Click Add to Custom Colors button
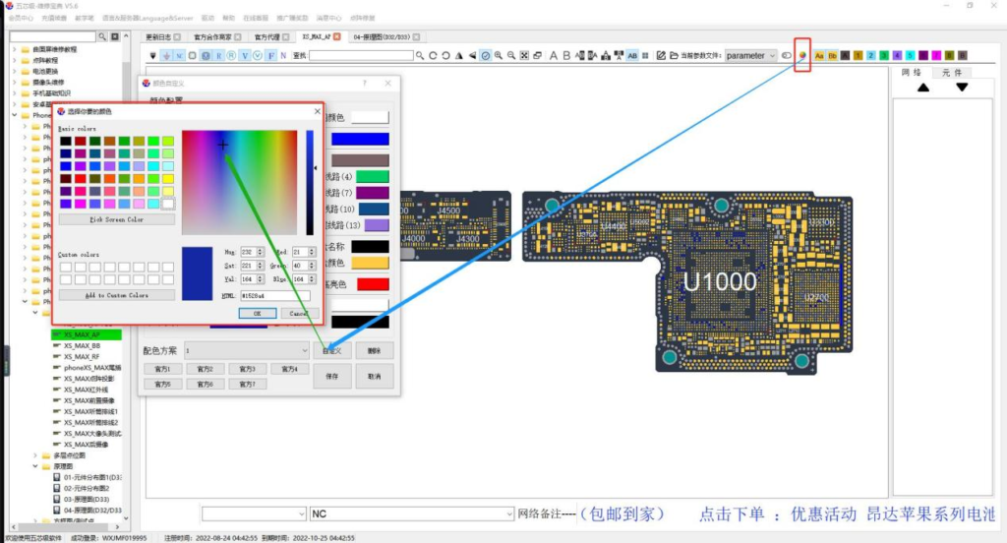Image resolution: width=1007 pixels, height=543 pixels. (x=116, y=295)
